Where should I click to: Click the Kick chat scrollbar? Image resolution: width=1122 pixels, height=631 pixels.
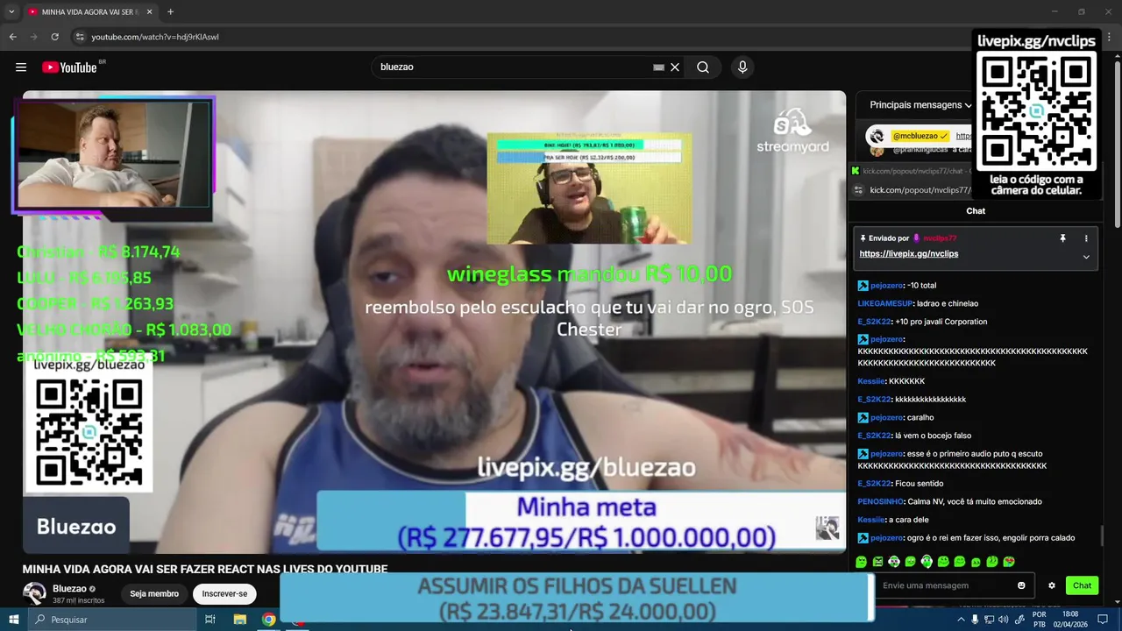[1100, 535]
